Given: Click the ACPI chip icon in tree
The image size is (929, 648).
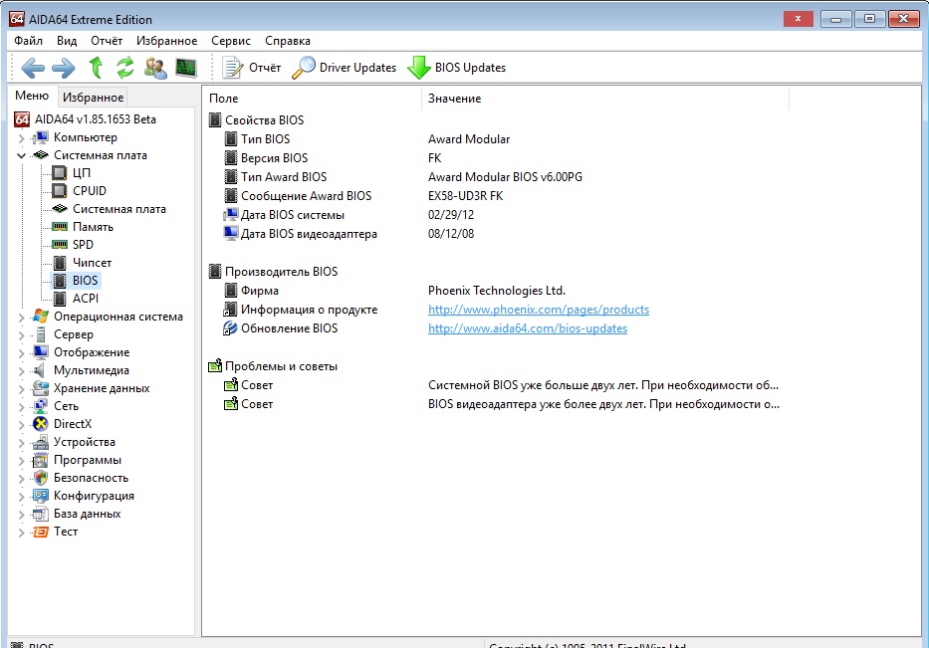Looking at the screenshot, I should (60, 298).
